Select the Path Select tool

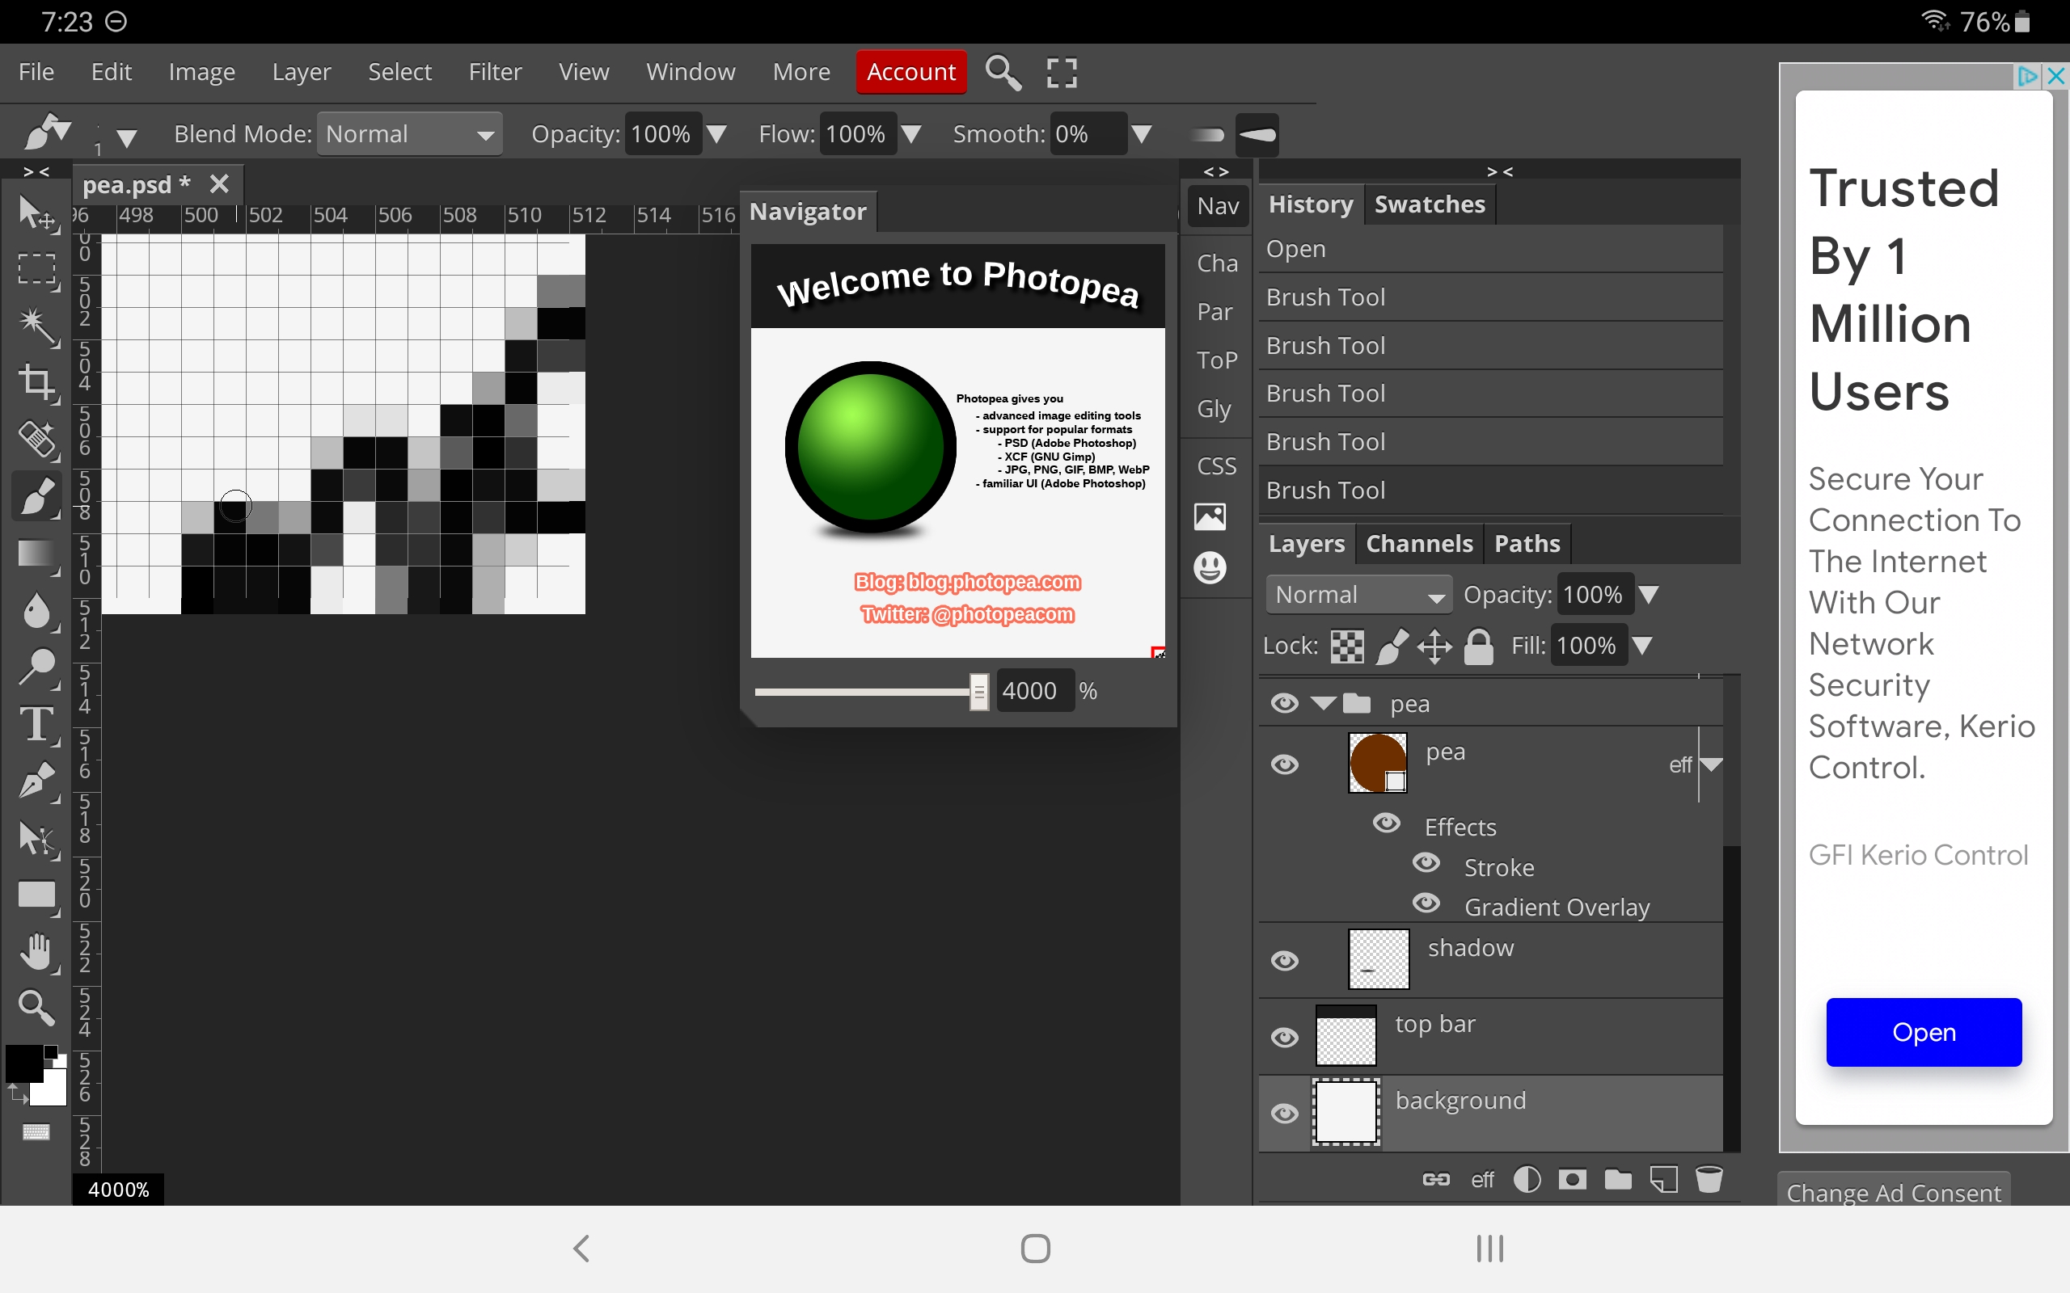point(38,839)
